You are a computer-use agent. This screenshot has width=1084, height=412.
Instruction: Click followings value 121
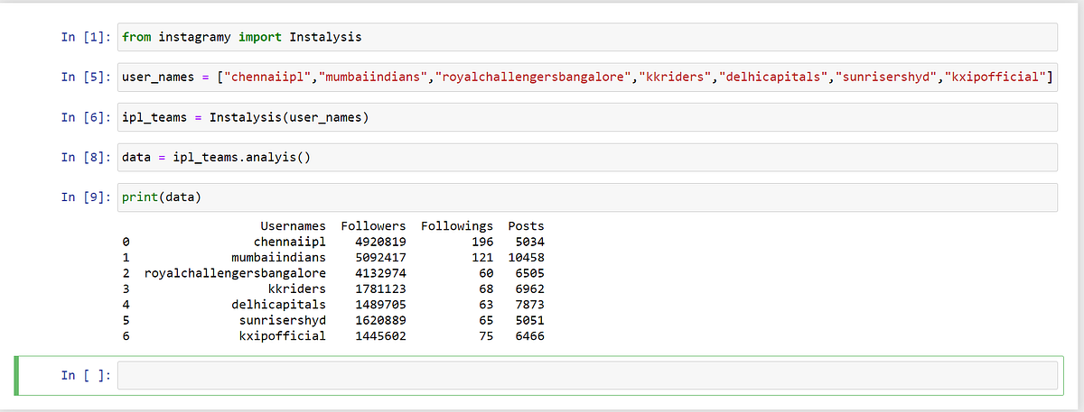click(482, 257)
